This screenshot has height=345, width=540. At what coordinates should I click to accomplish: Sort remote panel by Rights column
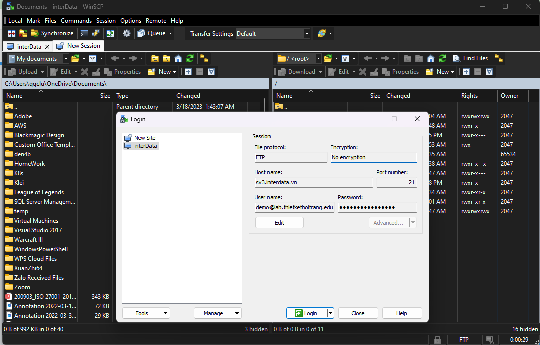(478, 96)
